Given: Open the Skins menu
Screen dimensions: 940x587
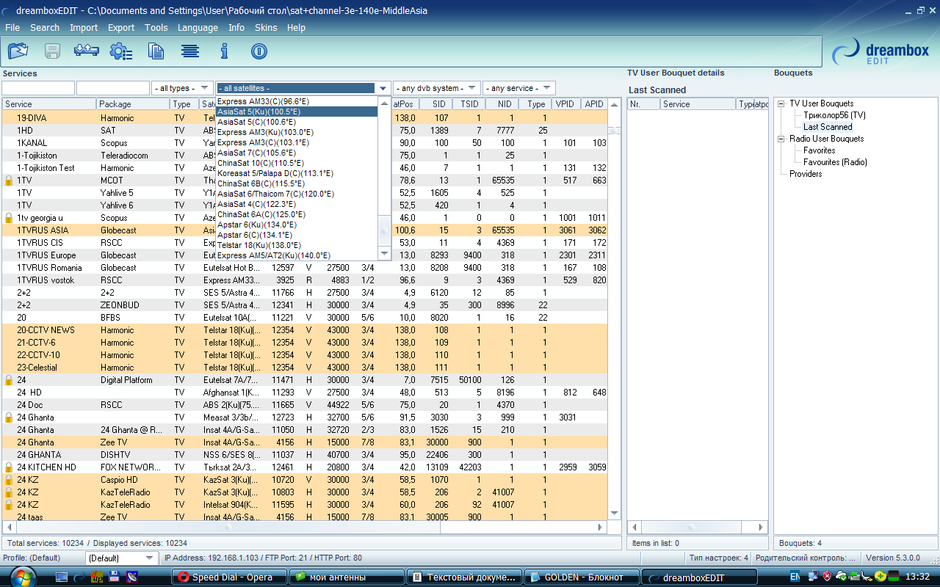Looking at the screenshot, I should coord(266,27).
